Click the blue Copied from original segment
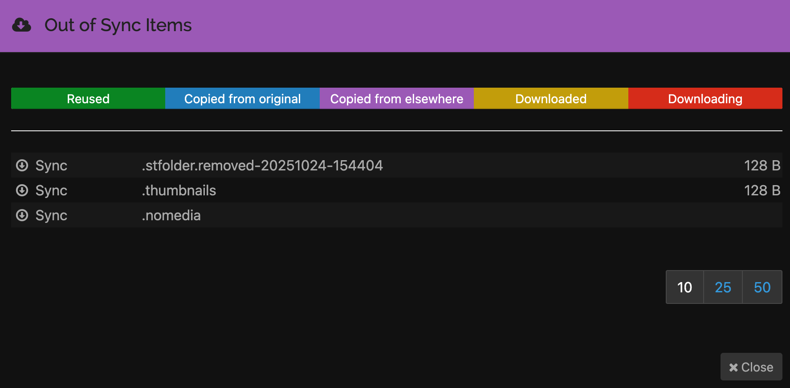The height and width of the screenshot is (388, 790). [242, 99]
